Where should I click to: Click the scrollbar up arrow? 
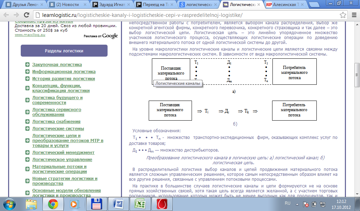357,24
